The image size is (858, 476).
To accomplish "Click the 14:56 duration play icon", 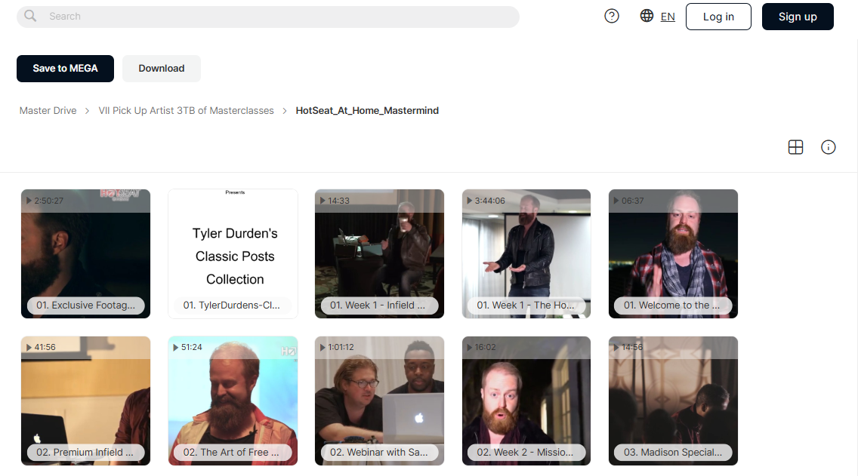I will click(x=616, y=347).
